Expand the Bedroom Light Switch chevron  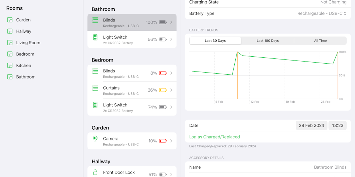point(171,107)
